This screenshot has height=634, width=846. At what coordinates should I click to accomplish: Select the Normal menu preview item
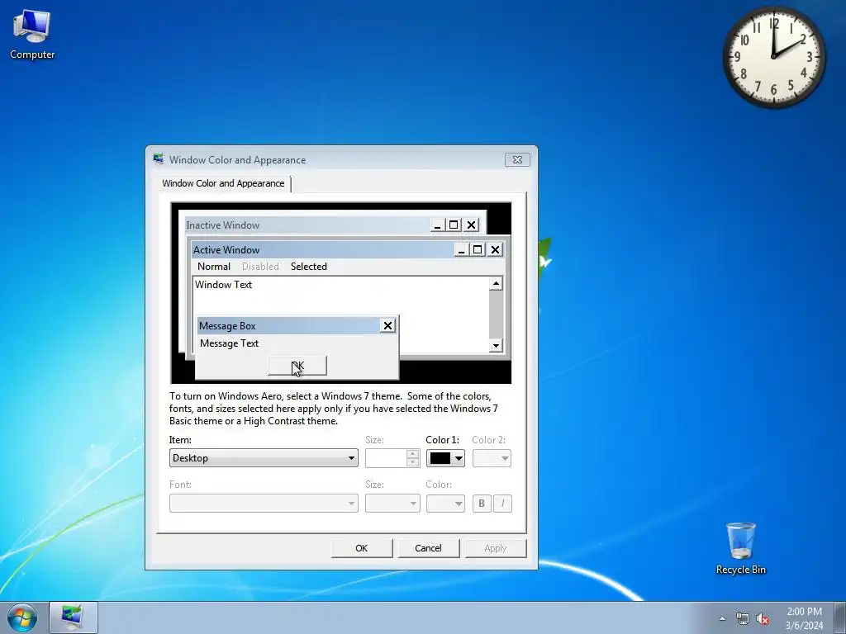[x=214, y=267]
